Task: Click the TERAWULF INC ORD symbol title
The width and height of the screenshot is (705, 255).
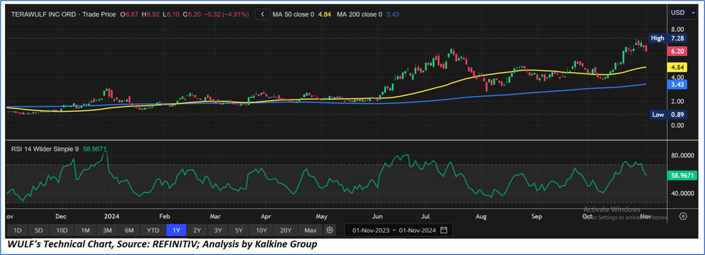Action: tap(44, 14)
